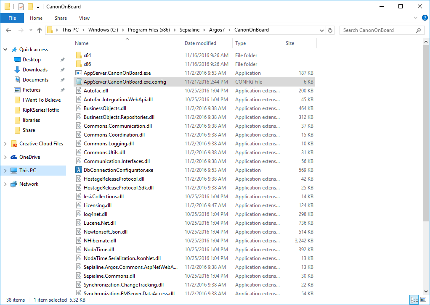Go up one folder level arrow
The width and height of the screenshot is (430, 305).
point(40,30)
